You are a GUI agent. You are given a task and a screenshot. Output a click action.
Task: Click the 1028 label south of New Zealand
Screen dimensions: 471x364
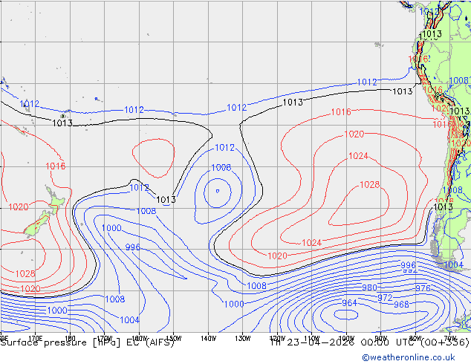[25, 273]
